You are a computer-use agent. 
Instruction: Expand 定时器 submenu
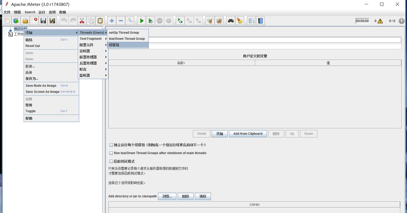pyautogui.click(x=93, y=51)
